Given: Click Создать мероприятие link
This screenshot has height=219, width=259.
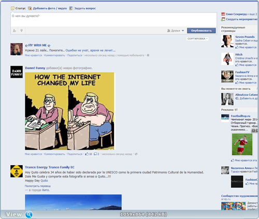Looking at the screenshot, I should (x=242, y=19).
